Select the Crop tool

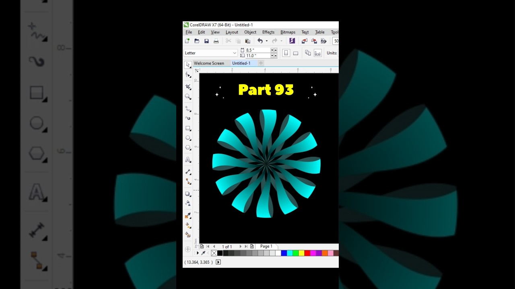click(188, 87)
